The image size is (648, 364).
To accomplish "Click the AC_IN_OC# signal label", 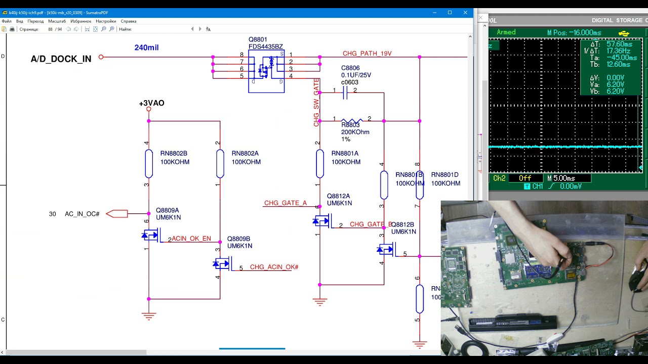I will pyautogui.click(x=82, y=214).
